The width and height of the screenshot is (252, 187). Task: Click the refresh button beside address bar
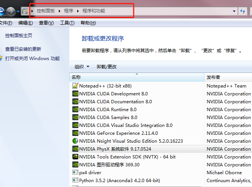click(243, 11)
